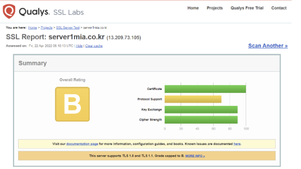This screenshot has height=169, width=301.
Task: Click the green Cipher Strength score bar
Action: pos(201,120)
